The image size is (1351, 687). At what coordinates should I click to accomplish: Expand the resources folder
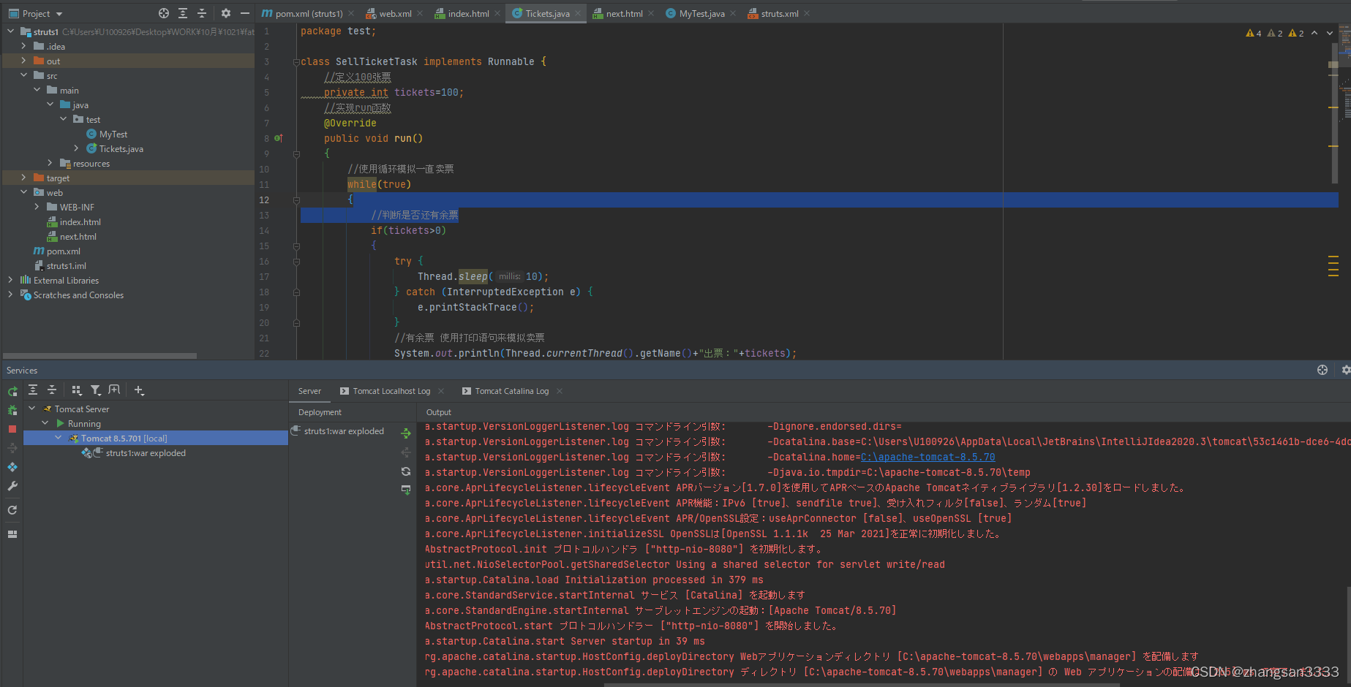(x=50, y=163)
